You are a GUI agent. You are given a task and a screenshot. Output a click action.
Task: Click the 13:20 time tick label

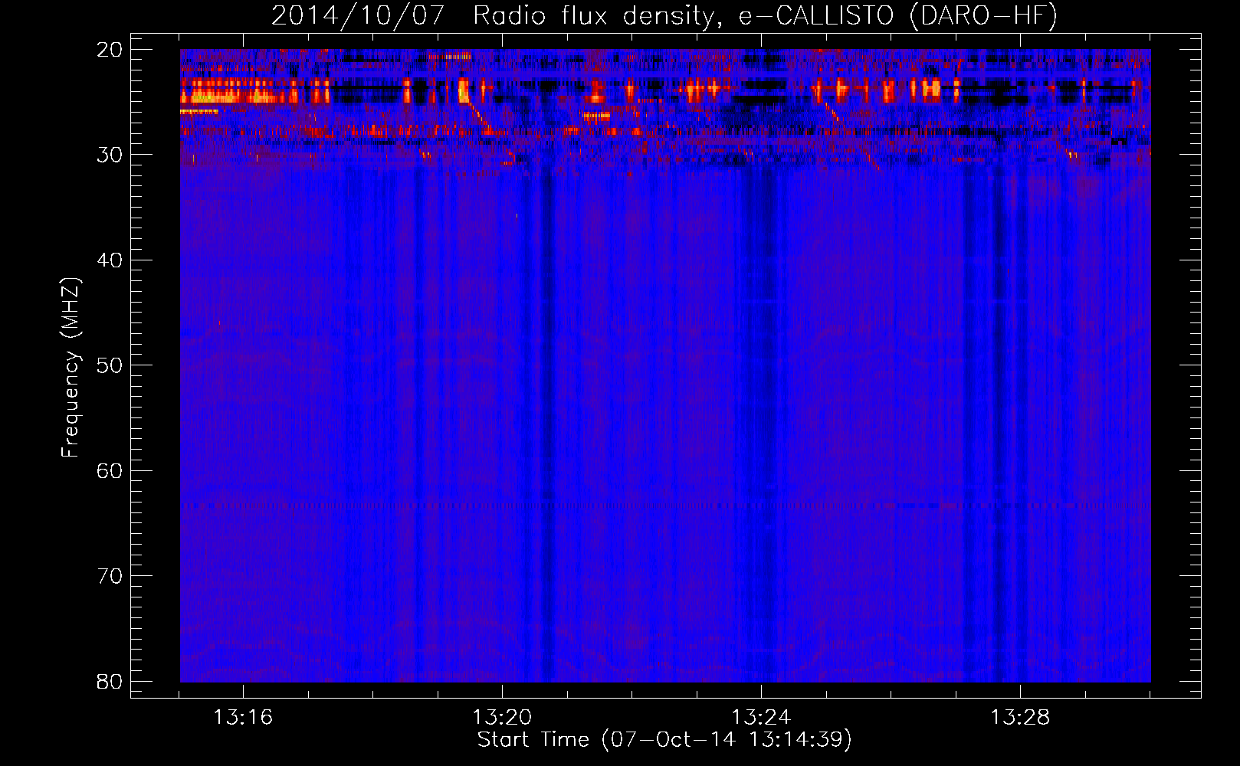502,718
